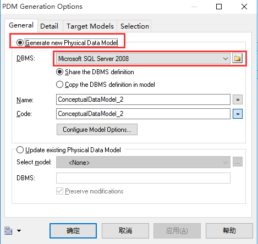Click the ellipsis button next to Select model
Image resolution: width=258 pixels, height=244 pixels.
click(238, 162)
